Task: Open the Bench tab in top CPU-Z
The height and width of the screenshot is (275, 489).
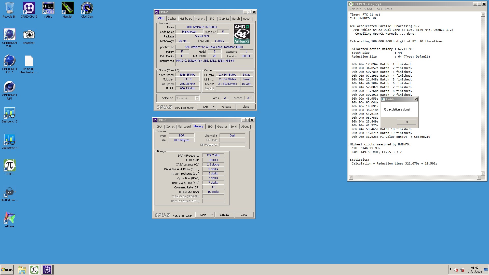Action: (236, 19)
